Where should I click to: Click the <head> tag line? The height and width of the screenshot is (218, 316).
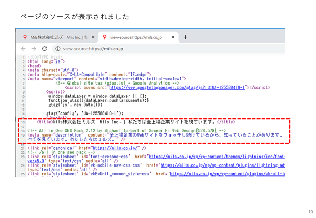tap(34, 66)
